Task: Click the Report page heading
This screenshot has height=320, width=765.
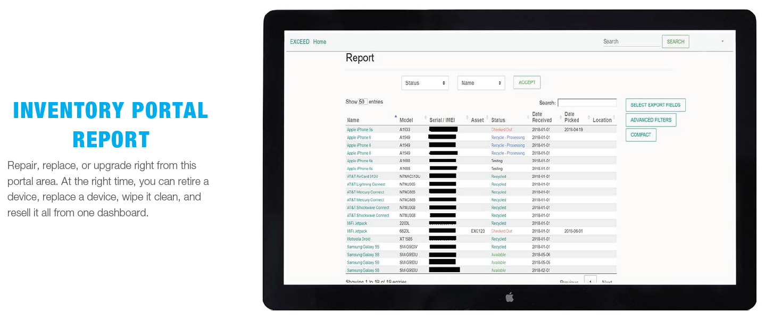Action: (x=360, y=58)
